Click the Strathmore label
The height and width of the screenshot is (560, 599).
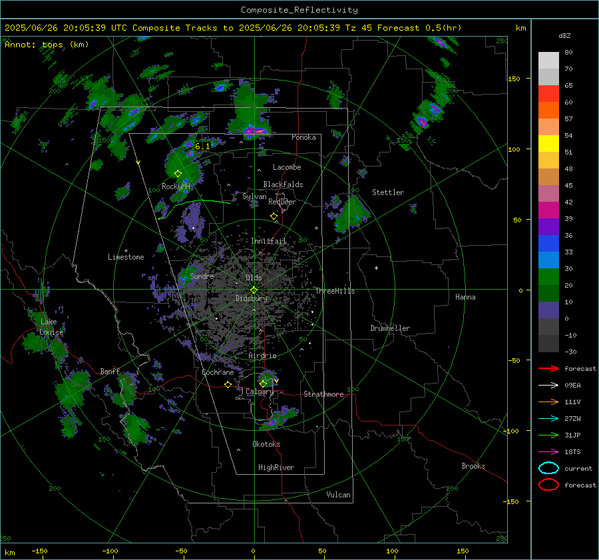click(x=323, y=394)
